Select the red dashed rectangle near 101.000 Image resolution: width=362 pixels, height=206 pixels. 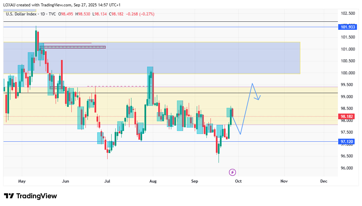coord(72,47)
